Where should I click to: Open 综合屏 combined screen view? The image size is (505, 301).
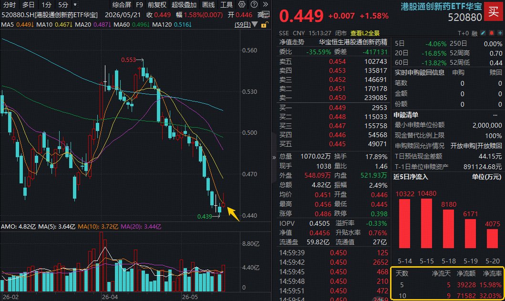point(122,5)
